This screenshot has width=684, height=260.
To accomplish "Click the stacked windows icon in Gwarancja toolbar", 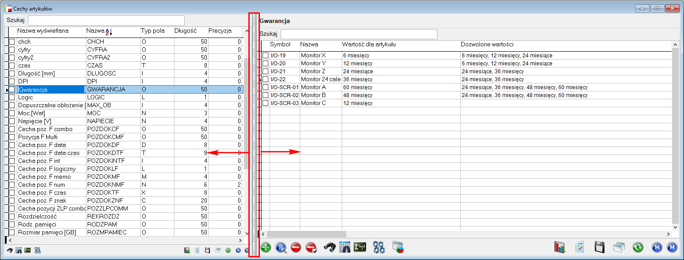I will click(x=619, y=248).
